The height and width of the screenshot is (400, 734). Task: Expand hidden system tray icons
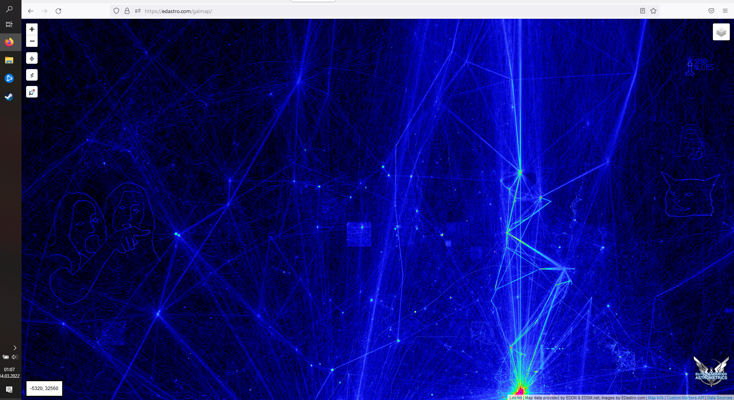(x=15, y=348)
